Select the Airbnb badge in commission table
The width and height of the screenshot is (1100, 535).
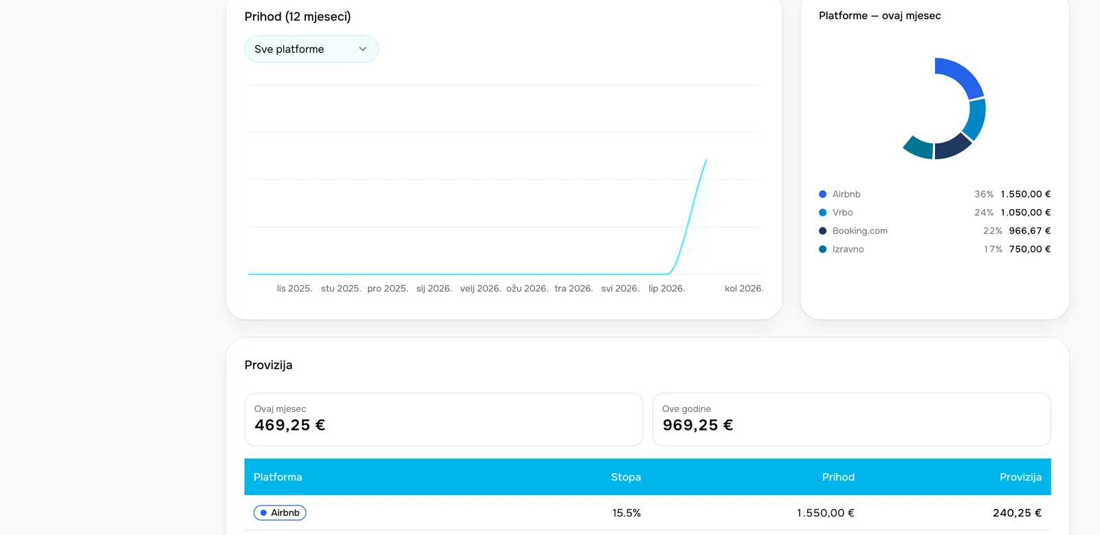pyautogui.click(x=280, y=513)
